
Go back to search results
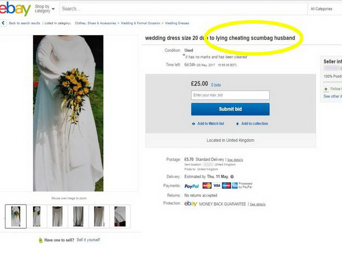click(x=25, y=23)
